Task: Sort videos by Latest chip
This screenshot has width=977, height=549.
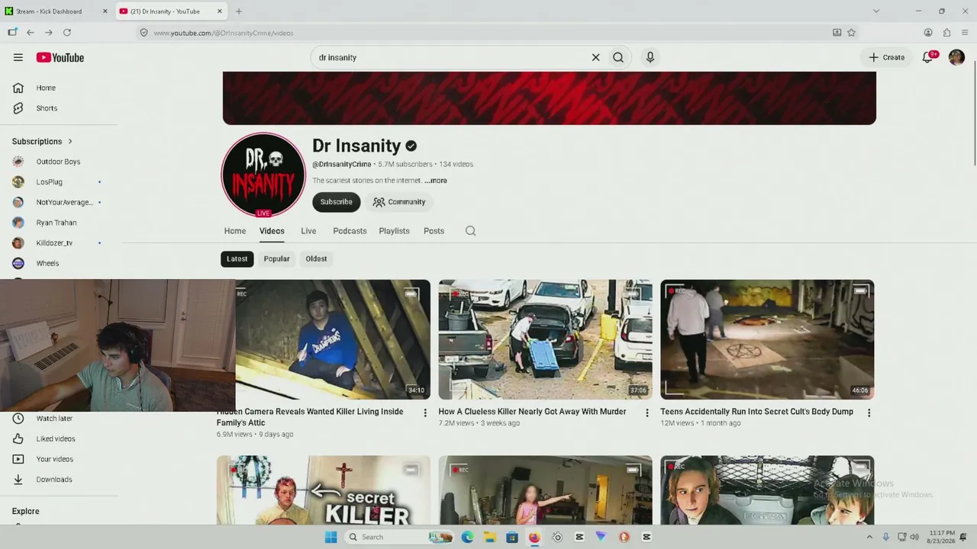Action: click(x=237, y=258)
